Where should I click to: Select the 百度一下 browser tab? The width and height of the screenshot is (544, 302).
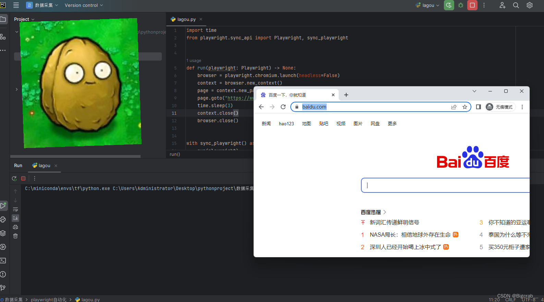[297, 95]
